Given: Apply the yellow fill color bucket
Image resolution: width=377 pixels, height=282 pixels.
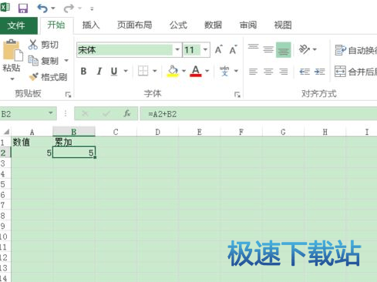Looking at the screenshot, I should 173,71.
